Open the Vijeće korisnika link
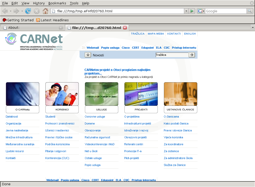 [x=173, y=137]
